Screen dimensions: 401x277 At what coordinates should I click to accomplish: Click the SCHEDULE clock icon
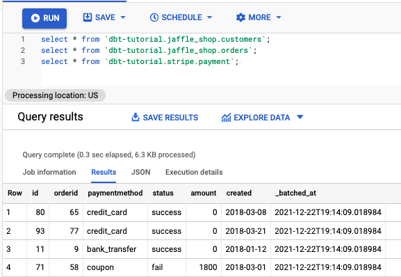(154, 17)
